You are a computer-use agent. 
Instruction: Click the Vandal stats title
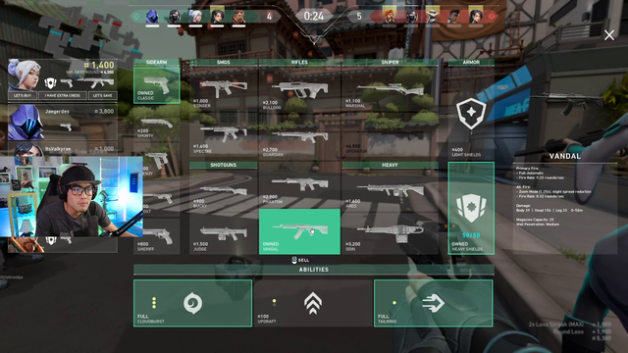point(565,156)
